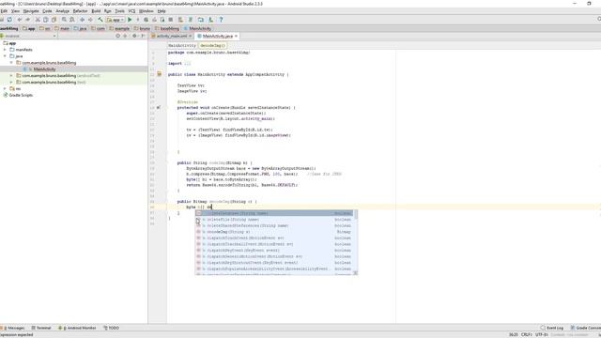Click the Stop square icon in toolbar

[x=171, y=20]
